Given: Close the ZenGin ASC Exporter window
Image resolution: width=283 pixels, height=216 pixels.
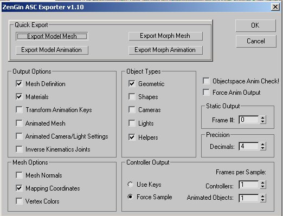Looking at the screenshot, I should coord(275,7).
